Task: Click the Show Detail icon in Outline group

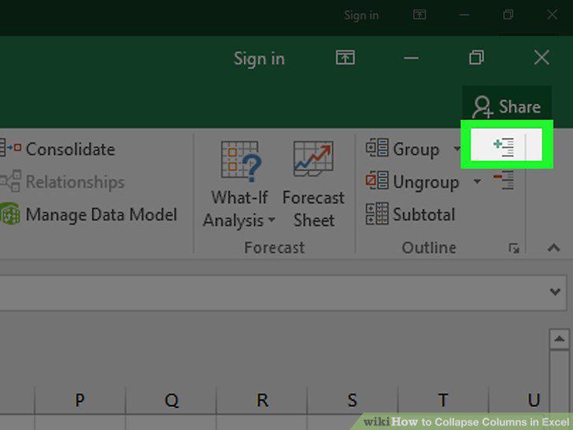Action: [x=504, y=146]
